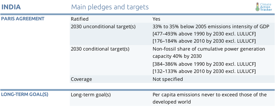
Task: Select the INDIA country heading
Action: 11,7
